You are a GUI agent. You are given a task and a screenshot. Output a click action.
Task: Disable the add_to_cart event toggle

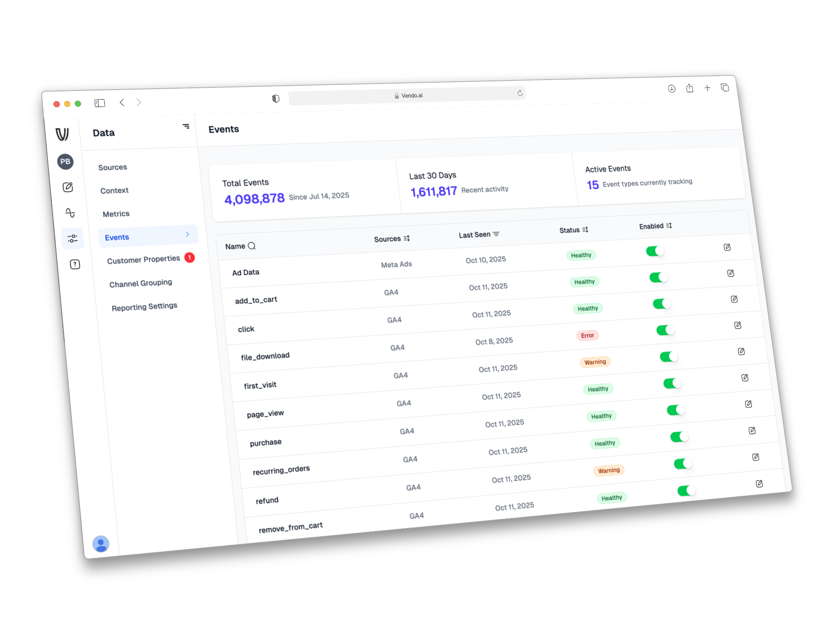(x=658, y=277)
